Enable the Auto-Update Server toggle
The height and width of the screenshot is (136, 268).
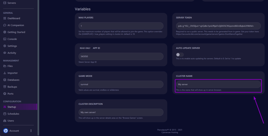[x=180, y=55]
